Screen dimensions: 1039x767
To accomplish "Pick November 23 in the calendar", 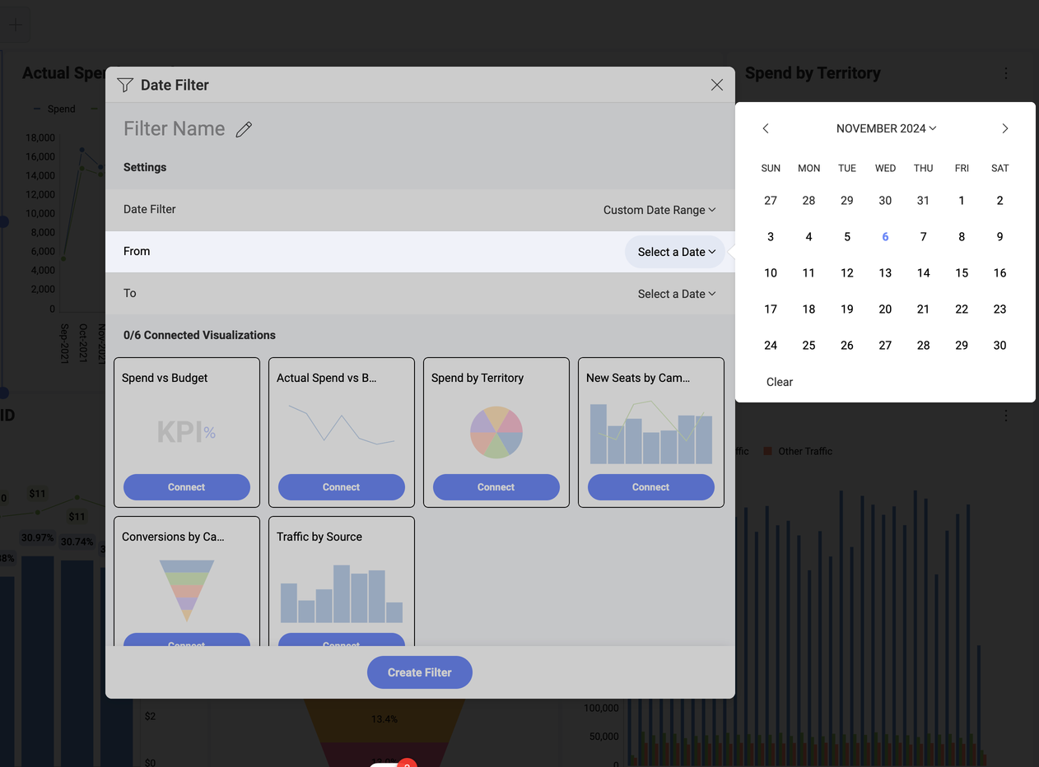I will tap(999, 309).
